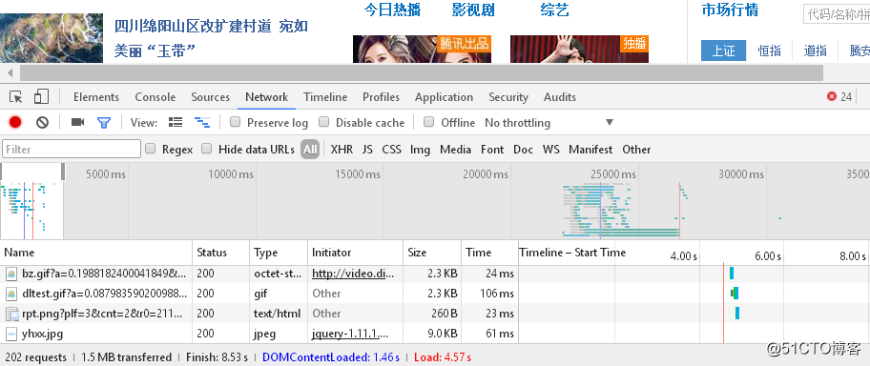
Task: Filter requests by CSS
Action: coord(392,150)
